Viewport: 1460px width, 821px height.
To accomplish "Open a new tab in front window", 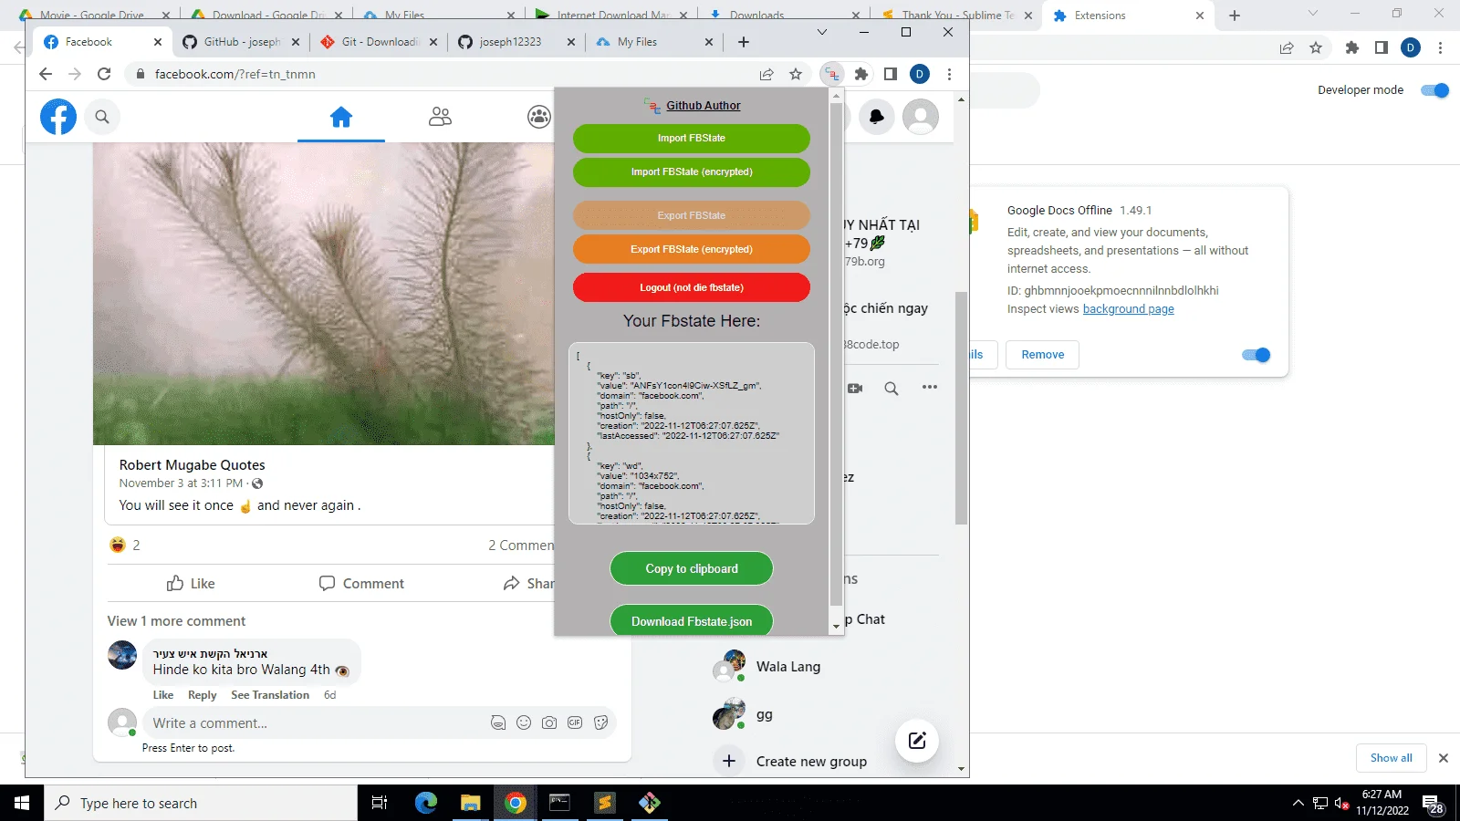I will point(744,42).
